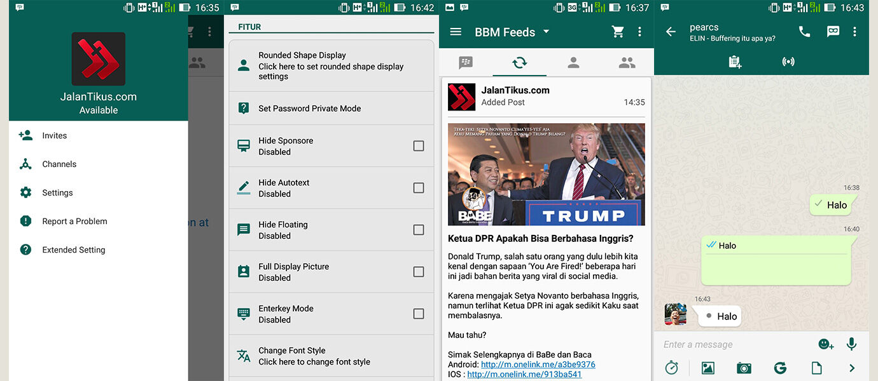Expand the BBM Feeds dropdown arrow
The height and width of the screenshot is (381, 878).
point(546,32)
